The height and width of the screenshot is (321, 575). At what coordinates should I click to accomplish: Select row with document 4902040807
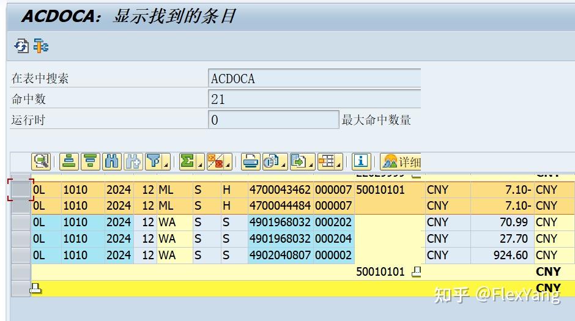[21, 256]
